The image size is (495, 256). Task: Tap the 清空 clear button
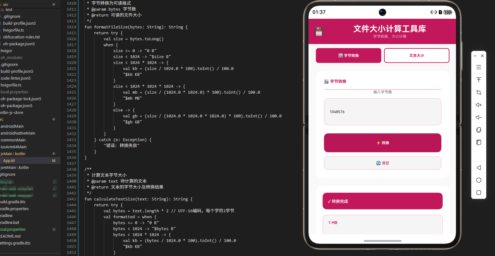tap(382, 163)
